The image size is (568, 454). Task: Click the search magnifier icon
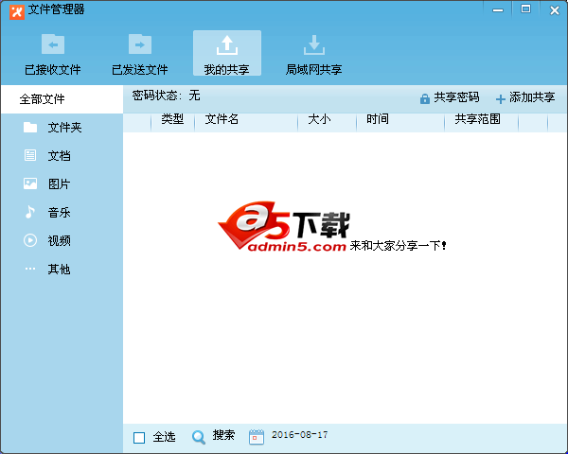click(199, 437)
